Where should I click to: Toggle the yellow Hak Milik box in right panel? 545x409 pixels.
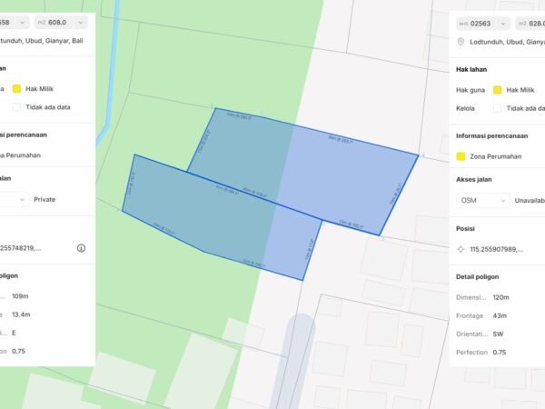497,90
